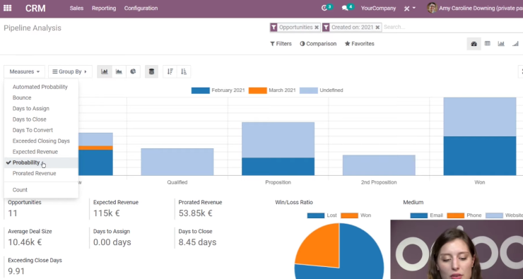The width and height of the screenshot is (523, 279).
Task: Switch to dashboard view icon
Action: click(x=474, y=44)
